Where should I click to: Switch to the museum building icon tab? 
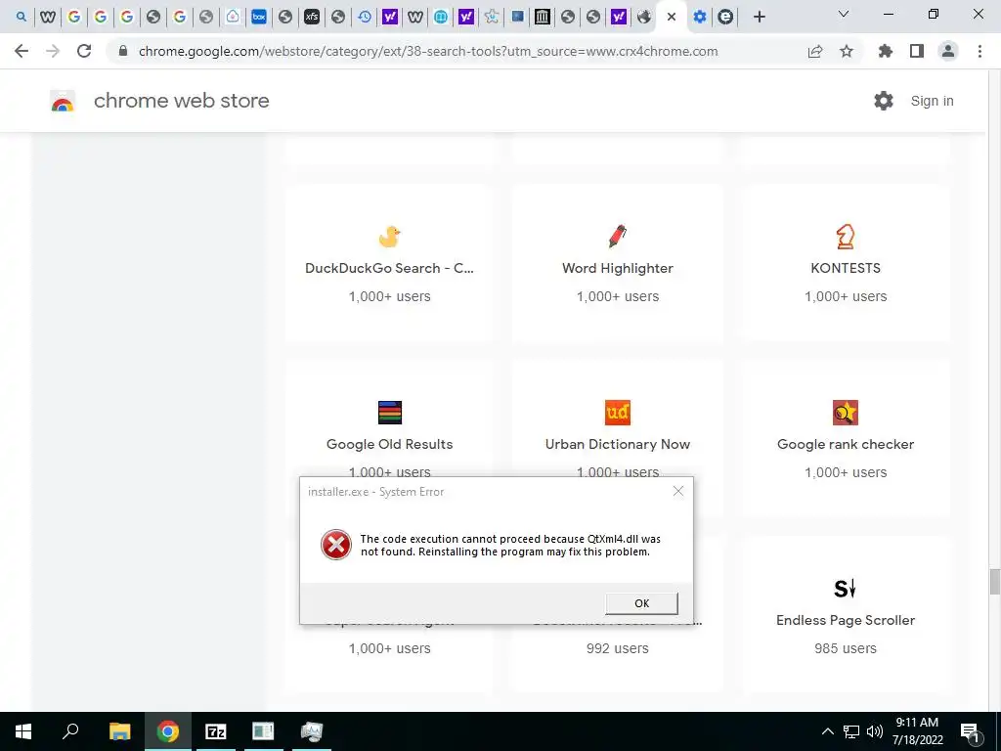(x=542, y=17)
